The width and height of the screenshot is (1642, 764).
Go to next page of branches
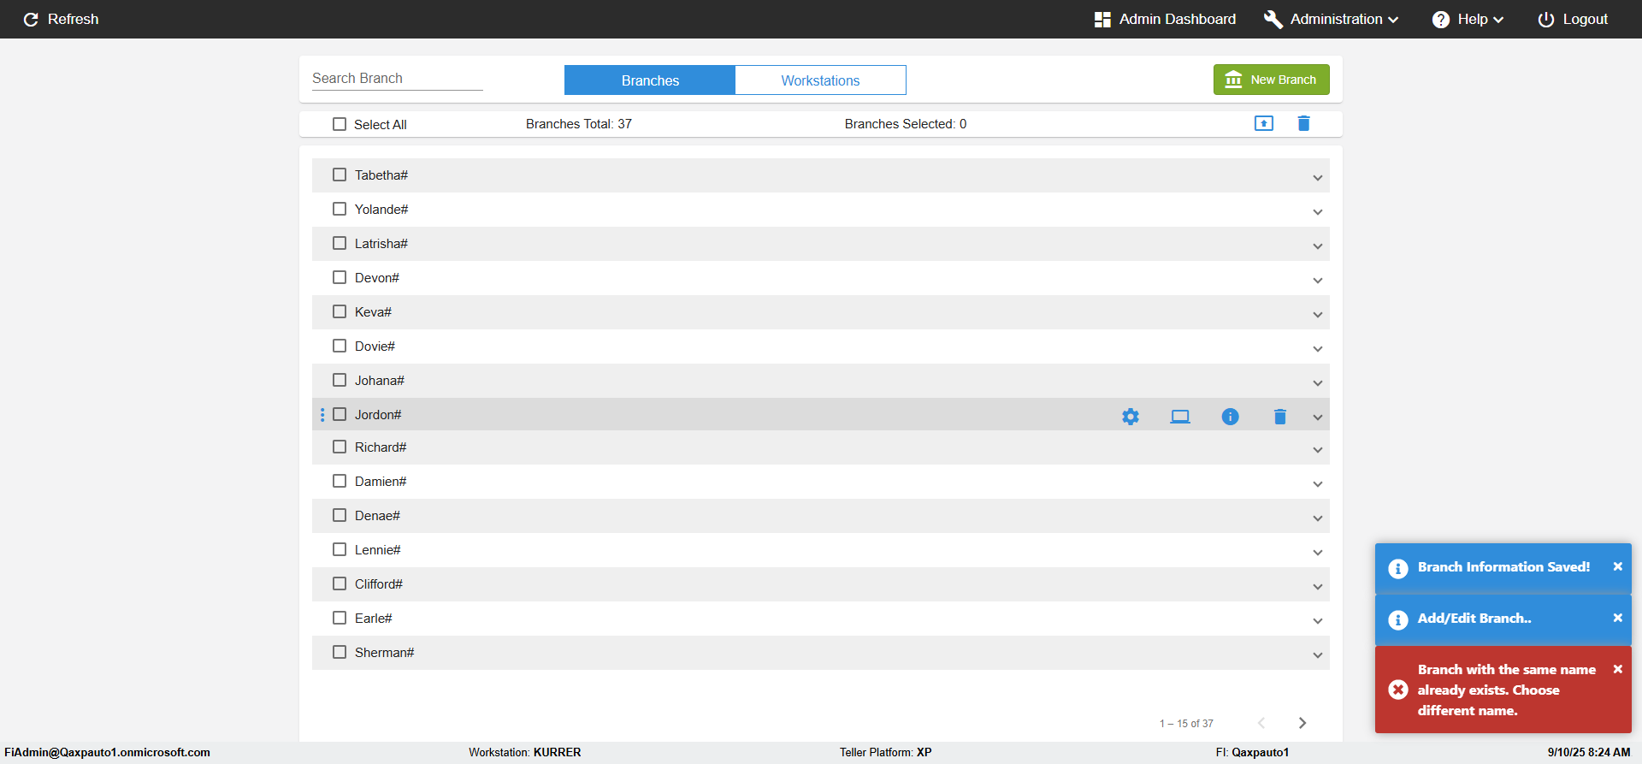click(1302, 723)
